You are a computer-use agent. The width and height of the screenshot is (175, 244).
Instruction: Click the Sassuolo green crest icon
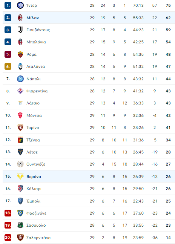(x=20, y=225)
